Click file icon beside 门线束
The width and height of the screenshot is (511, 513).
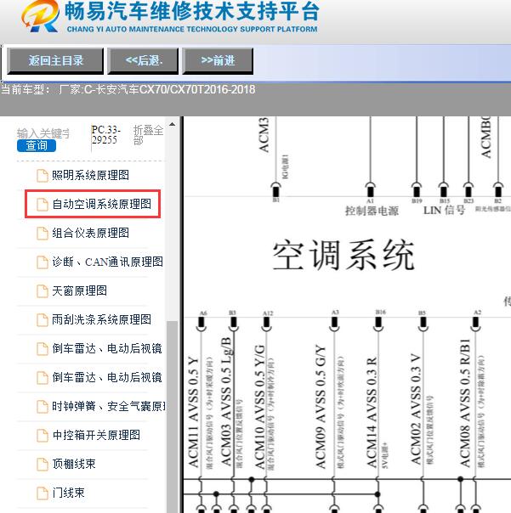coord(43,493)
